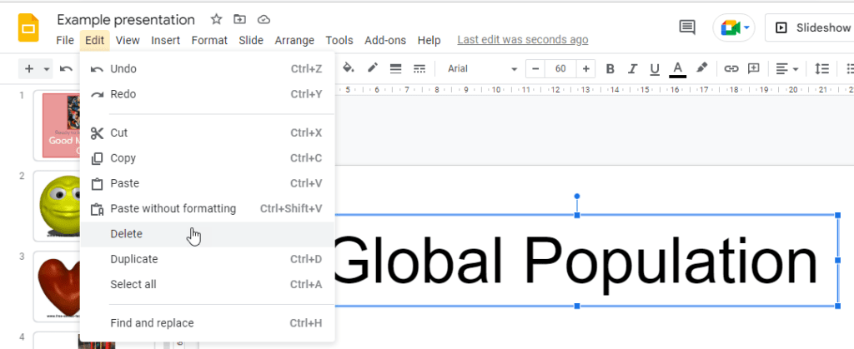
Task: Star the Example presentation document
Action: click(216, 19)
